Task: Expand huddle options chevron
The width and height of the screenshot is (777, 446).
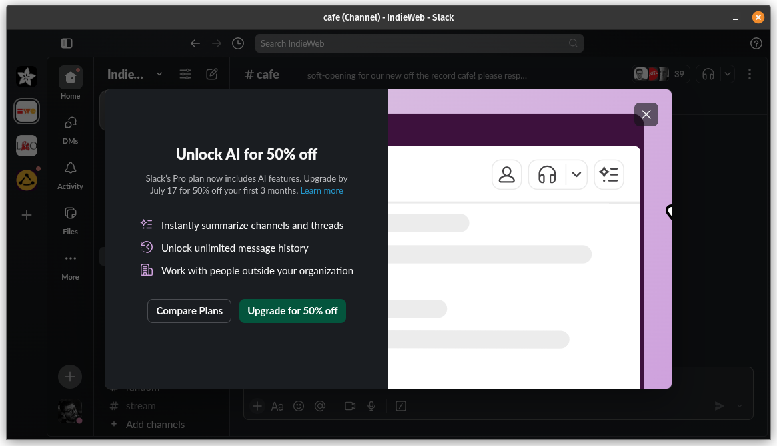Action: tap(728, 75)
